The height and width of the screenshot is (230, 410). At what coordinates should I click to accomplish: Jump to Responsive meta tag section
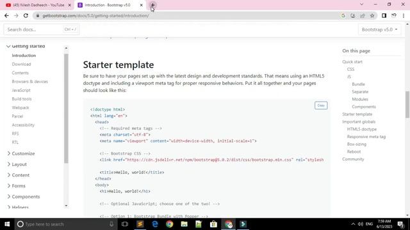tap(366, 137)
